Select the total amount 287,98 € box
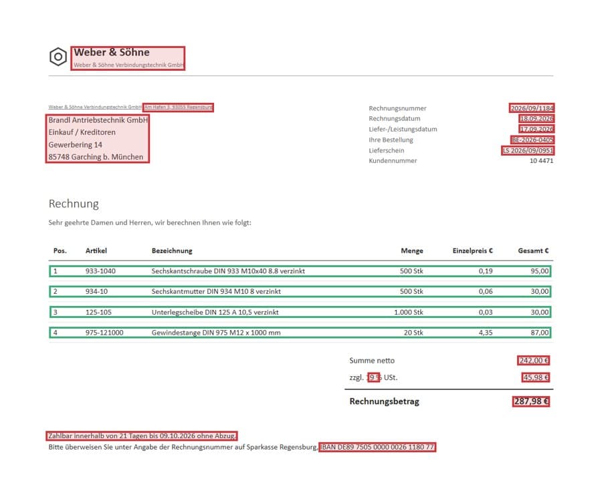Viewport: 602px width, 493px height. click(x=531, y=401)
